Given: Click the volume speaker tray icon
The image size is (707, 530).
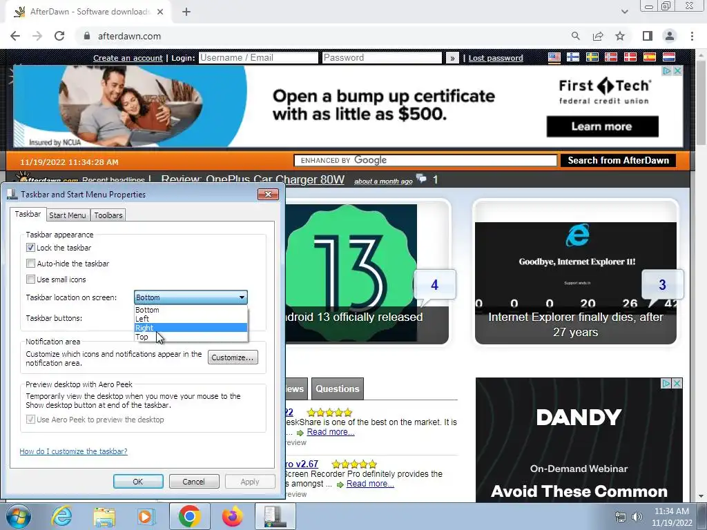Looking at the screenshot, I should click(637, 517).
